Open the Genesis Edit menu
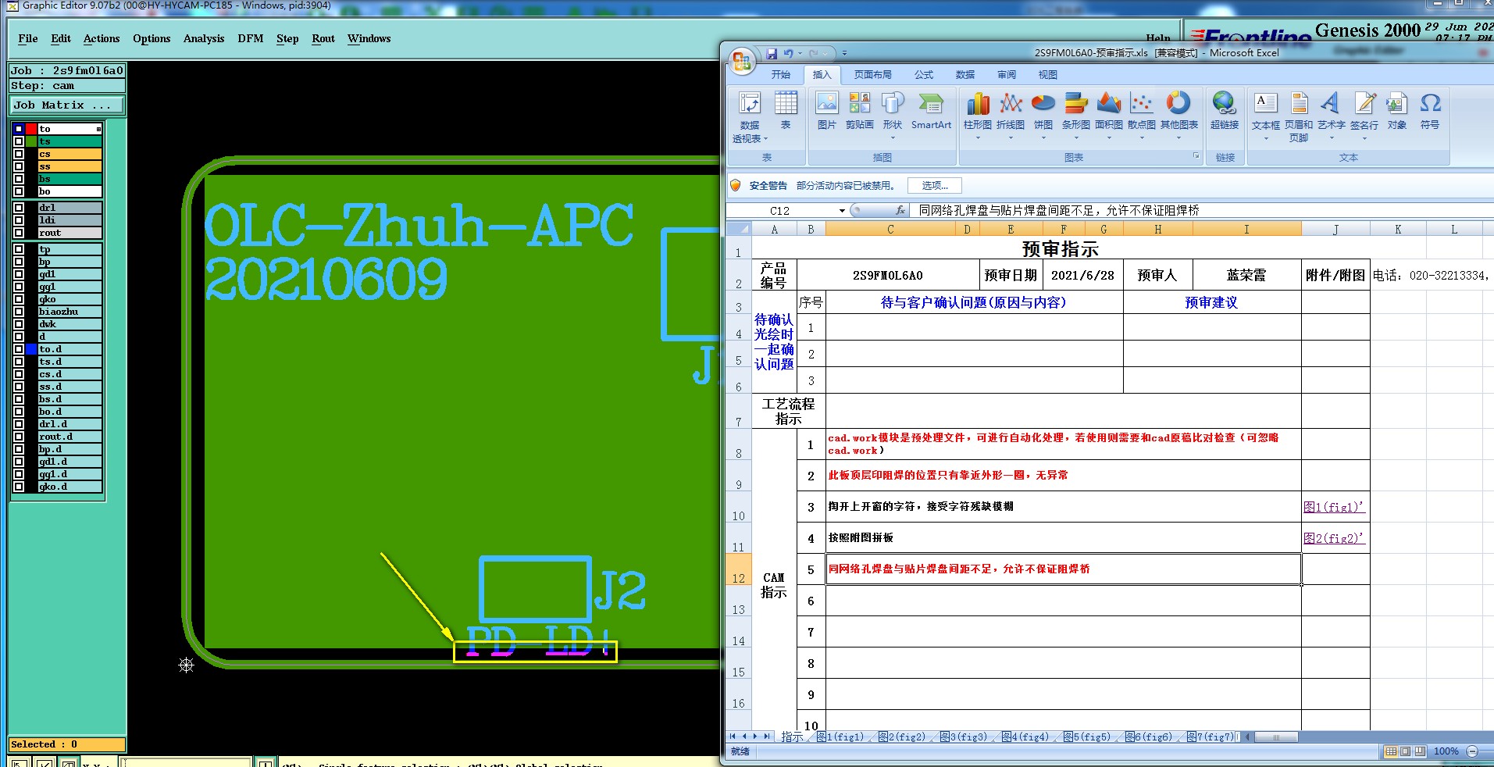Viewport: 1494px width, 767px height. (61, 38)
